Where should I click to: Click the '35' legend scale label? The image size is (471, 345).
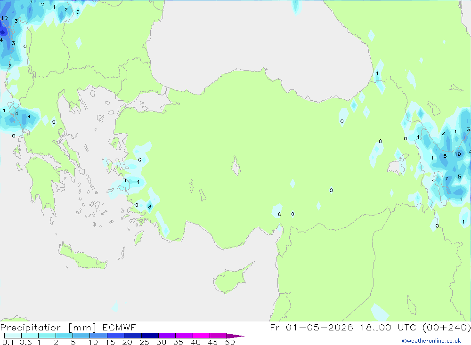click(179, 342)
